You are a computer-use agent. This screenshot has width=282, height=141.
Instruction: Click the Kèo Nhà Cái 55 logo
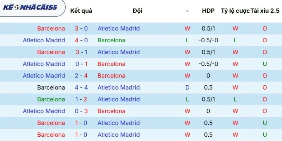coord(31,8)
